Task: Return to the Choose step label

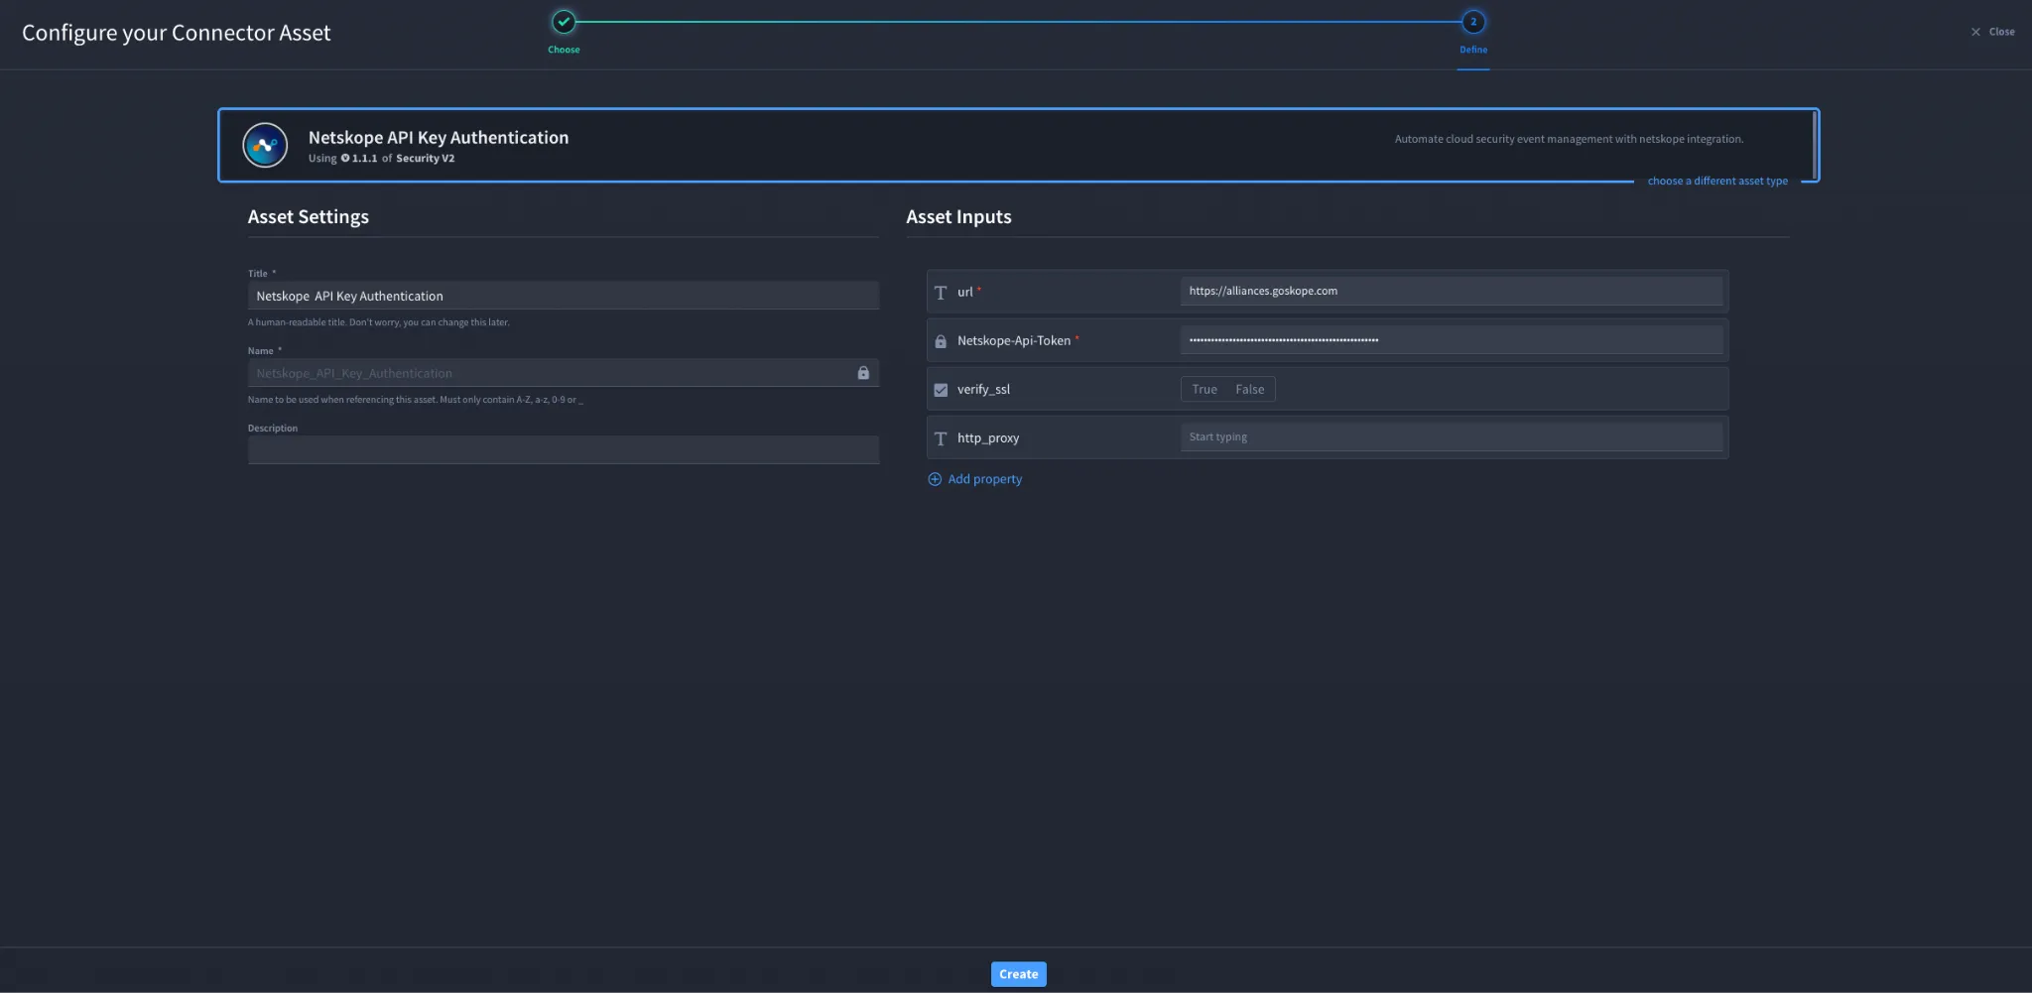Action: 564,50
